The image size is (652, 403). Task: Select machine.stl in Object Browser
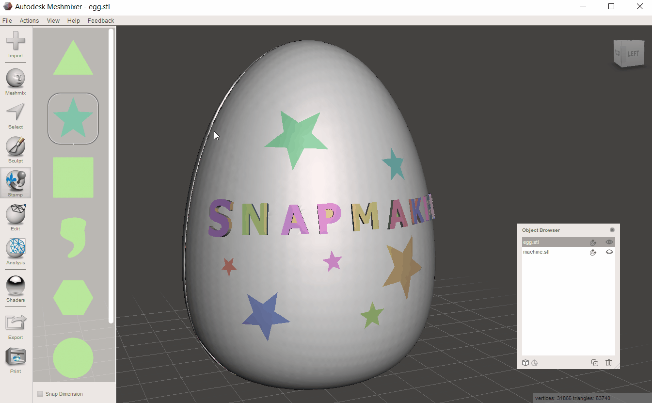pos(568,252)
